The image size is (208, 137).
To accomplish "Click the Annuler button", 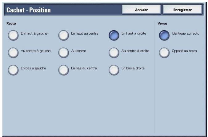I will point(141,10).
